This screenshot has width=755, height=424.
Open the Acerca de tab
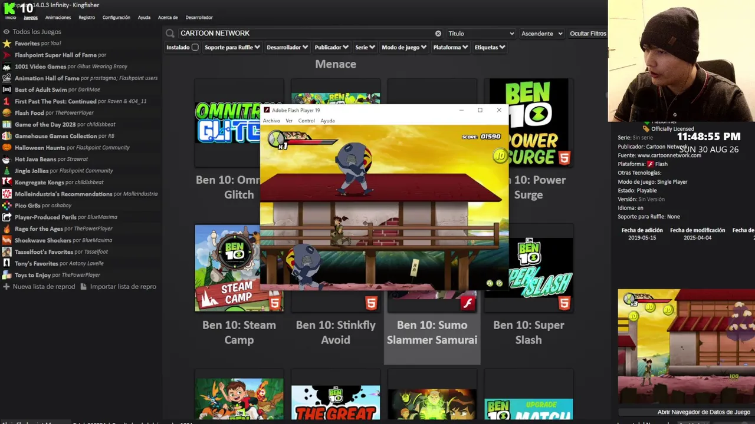(x=168, y=18)
